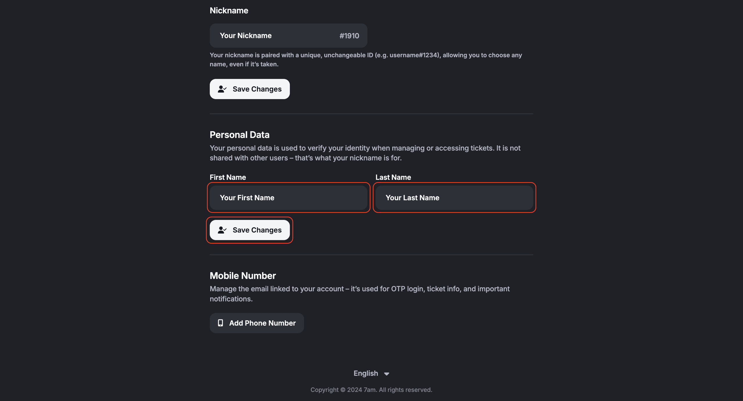
Task: Click the Nickname section heading
Action: tap(229, 11)
